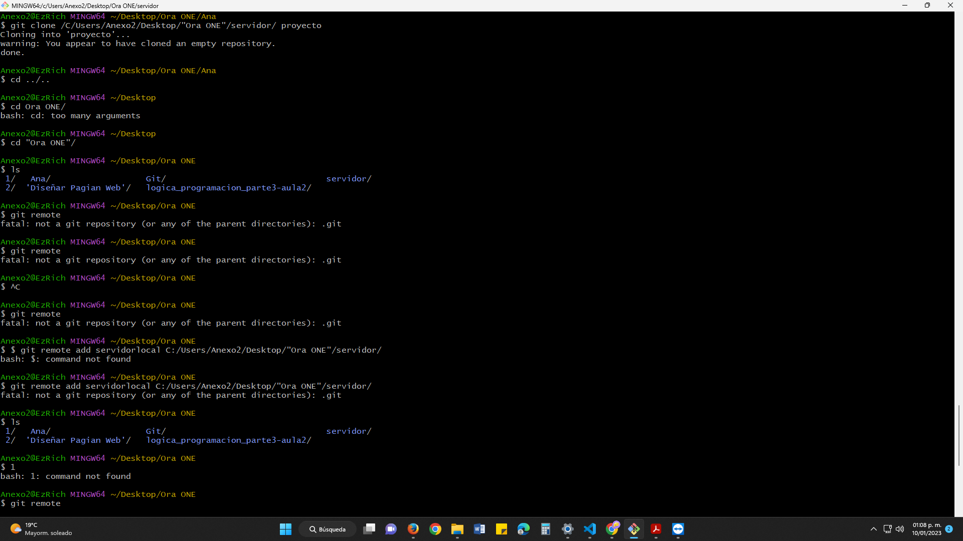Open the Windows Start menu
This screenshot has height=541, width=963.
point(285,529)
